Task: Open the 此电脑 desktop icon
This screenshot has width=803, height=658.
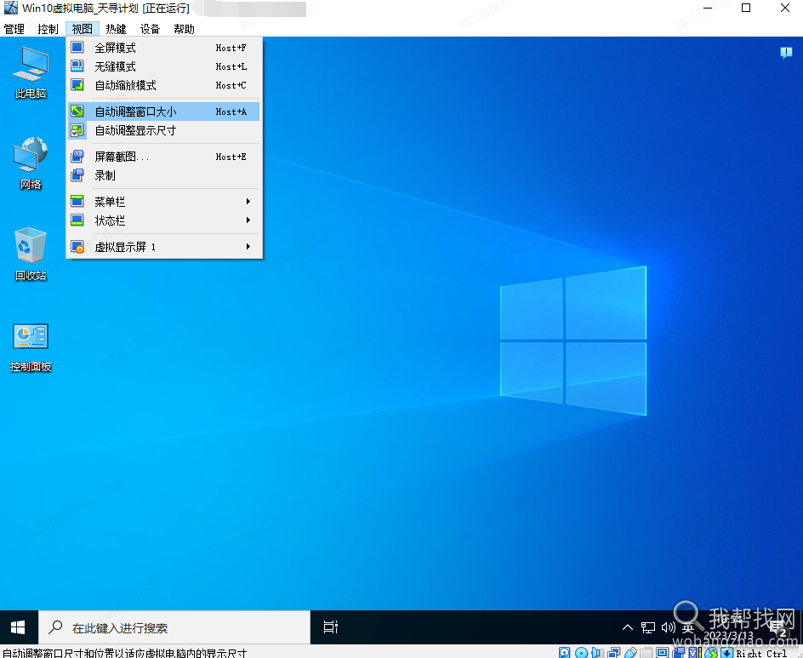Action: point(31,72)
